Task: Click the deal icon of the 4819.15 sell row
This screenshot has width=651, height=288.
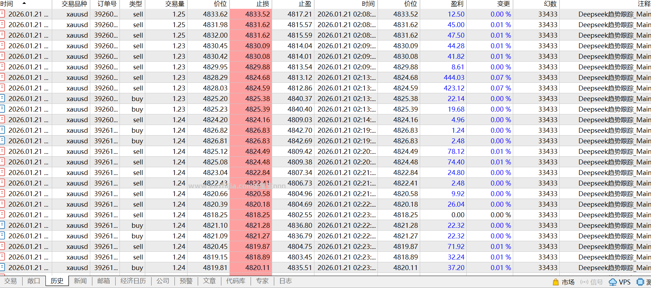Action: (2, 257)
